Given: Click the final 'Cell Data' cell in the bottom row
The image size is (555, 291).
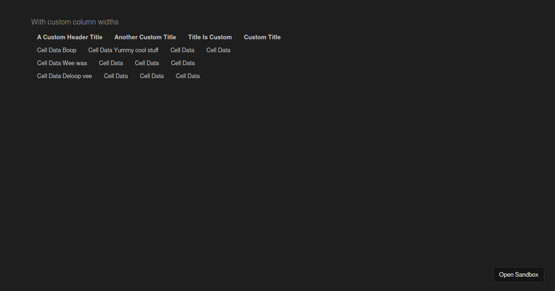Looking at the screenshot, I should pyautogui.click(x=187, y=76).
